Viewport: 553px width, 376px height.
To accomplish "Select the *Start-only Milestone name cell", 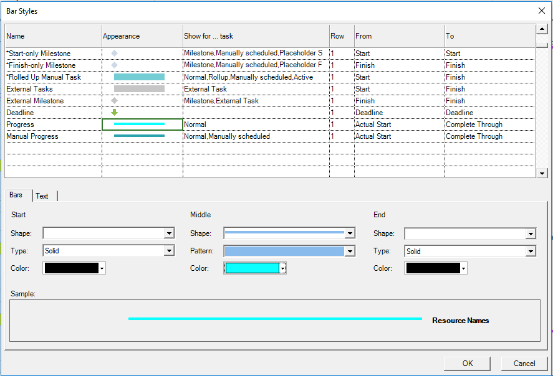I will [54, 54].
